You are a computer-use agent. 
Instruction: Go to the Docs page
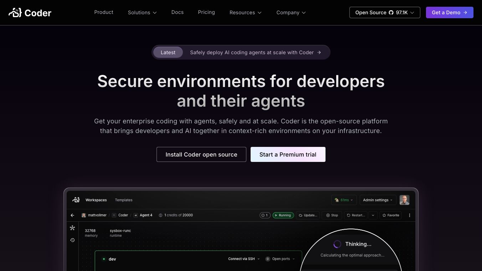click(x=178, y=12)
